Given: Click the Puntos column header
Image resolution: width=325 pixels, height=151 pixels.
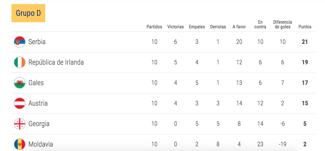Looking at the screenshot, I should pos(305,27).
